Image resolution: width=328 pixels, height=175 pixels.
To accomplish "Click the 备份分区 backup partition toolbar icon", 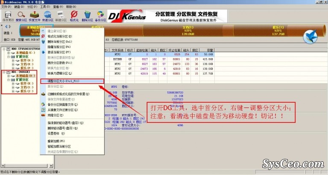I will click(100, 16).
